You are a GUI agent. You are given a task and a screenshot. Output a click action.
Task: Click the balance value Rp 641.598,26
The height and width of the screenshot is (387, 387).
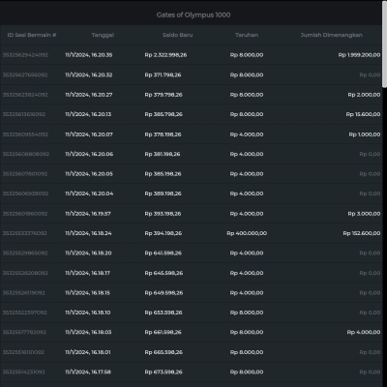pyautogui.click(x=164, y=253)
